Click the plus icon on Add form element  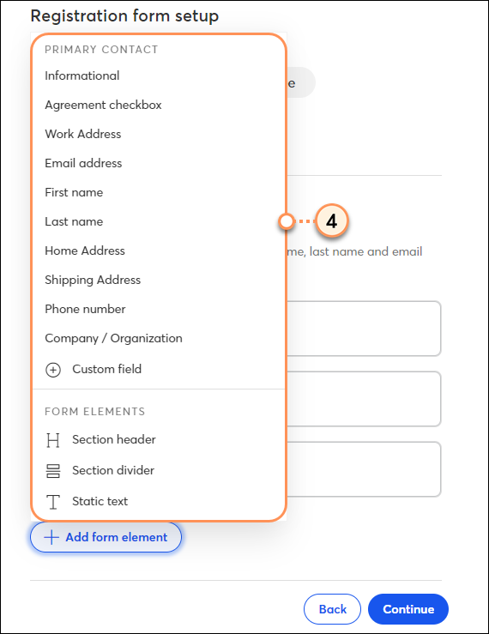pyautogui.click(x=51, y=537)
